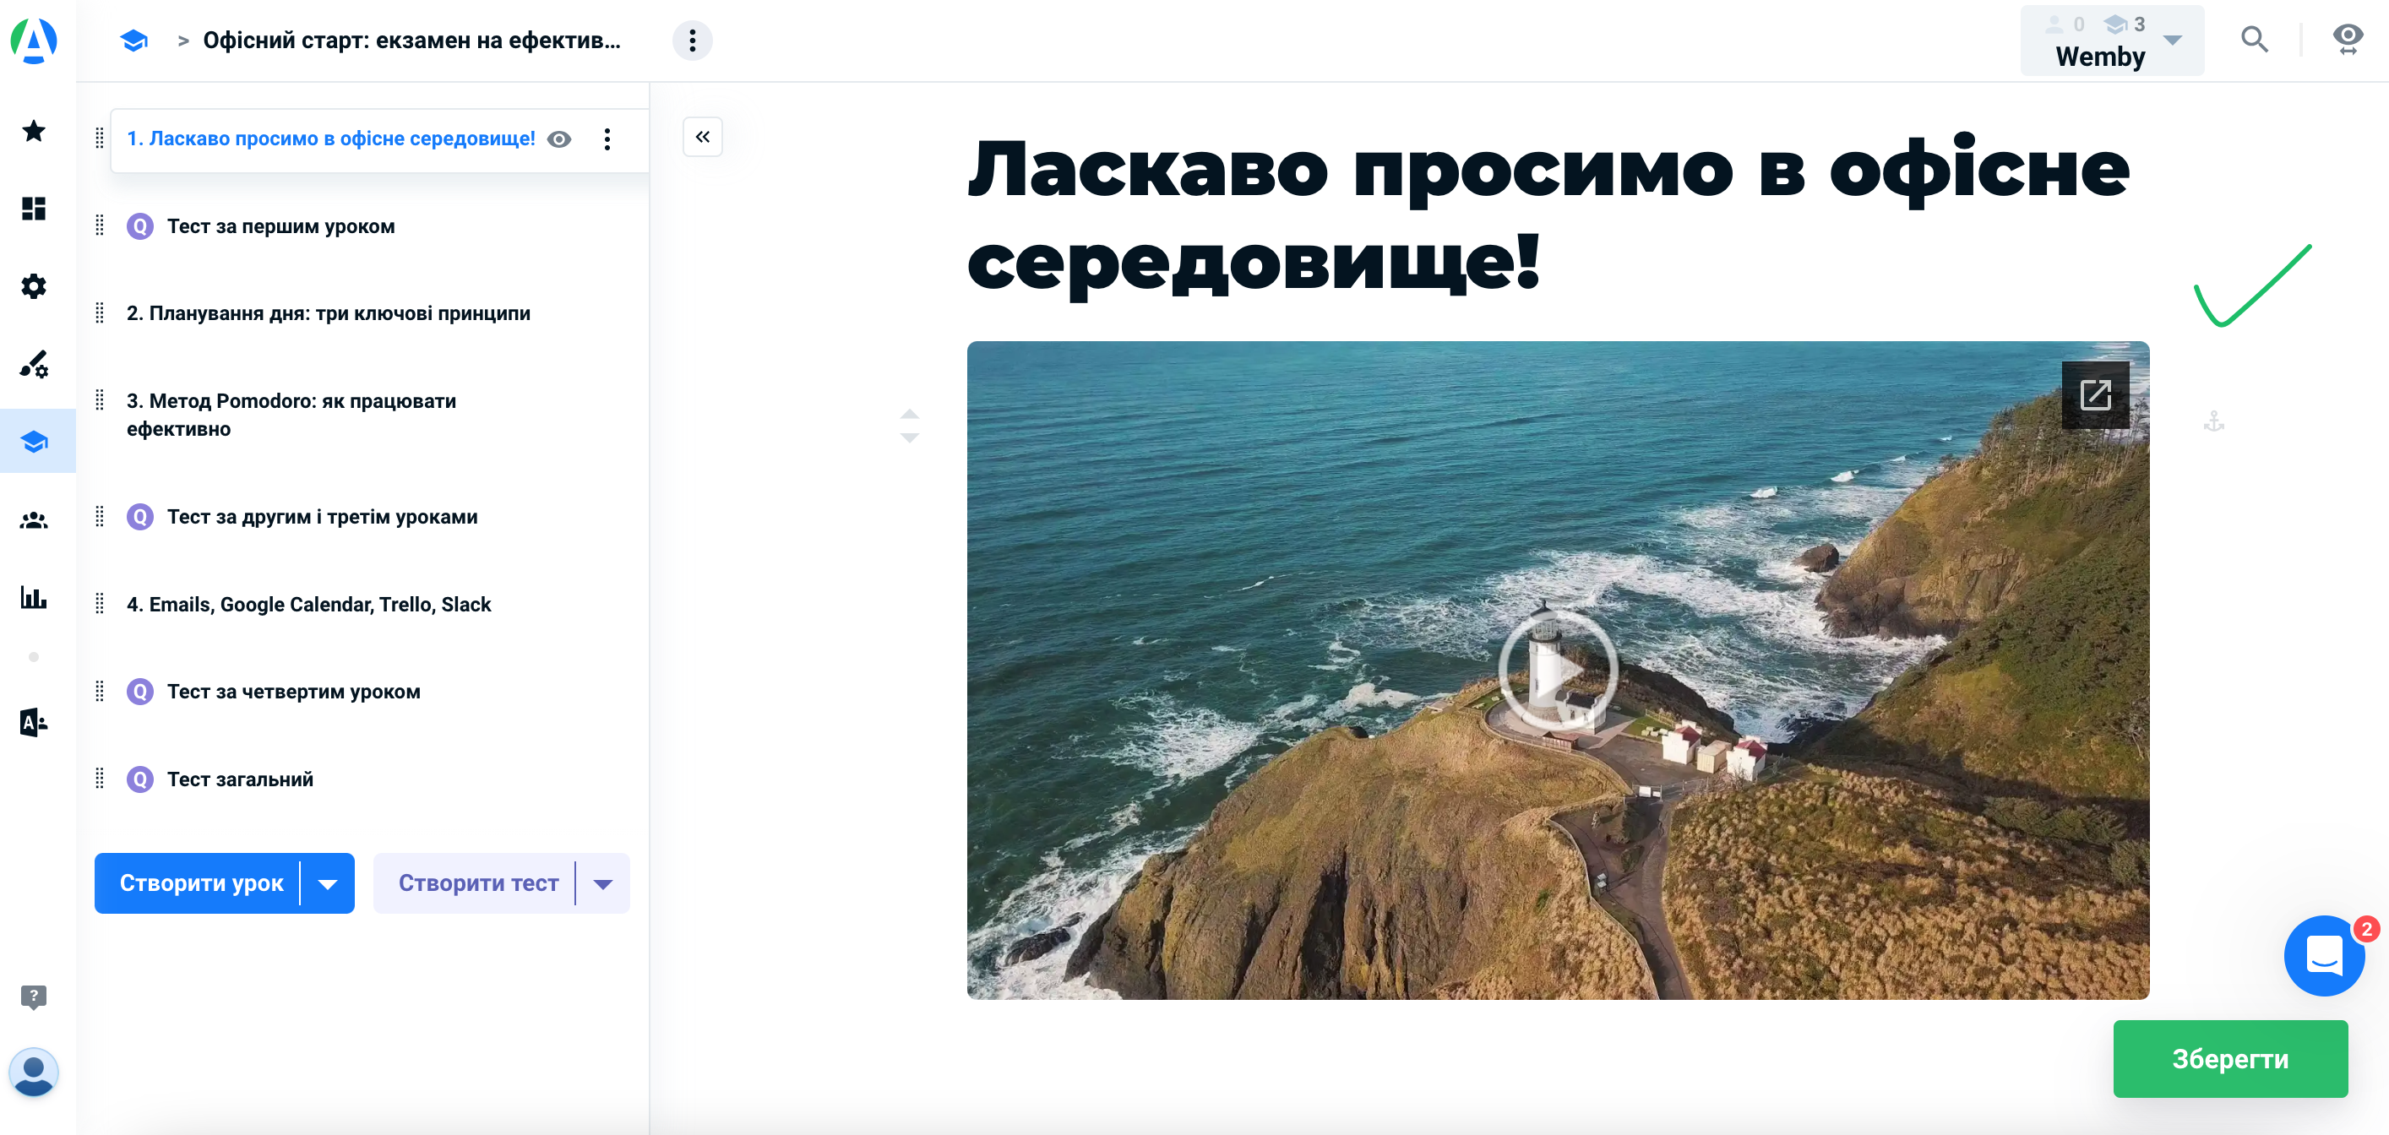
Task: Open lesson 1. Ласкаво просимо в офісне середовище
Action: (x=330, y=139)
